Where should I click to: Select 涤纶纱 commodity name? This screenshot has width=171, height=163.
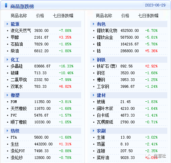[x=17, y=158]
